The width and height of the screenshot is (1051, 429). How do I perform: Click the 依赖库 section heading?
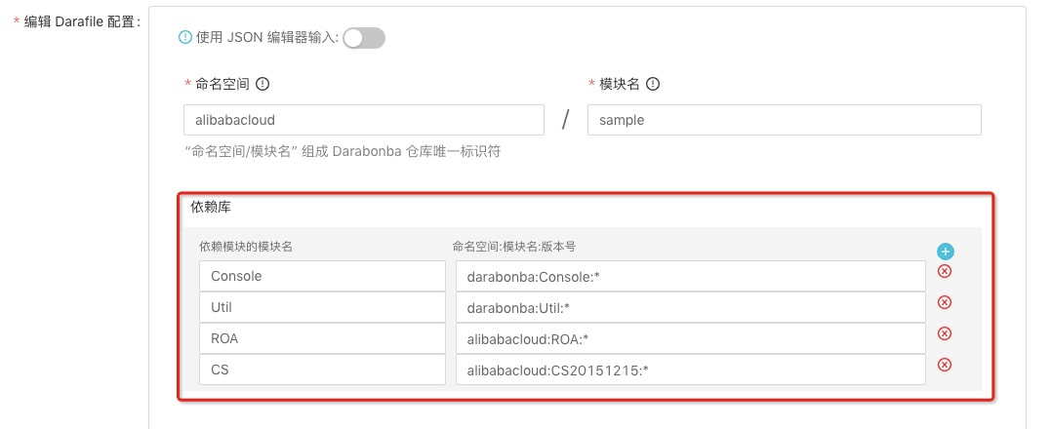pyautogui.click(x=211, y=207)
